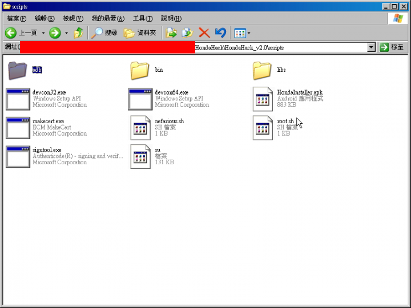Select the signtool.exe icon
Image resolution: width=411 pixels, height=308 pixels.
pos(18,157)
